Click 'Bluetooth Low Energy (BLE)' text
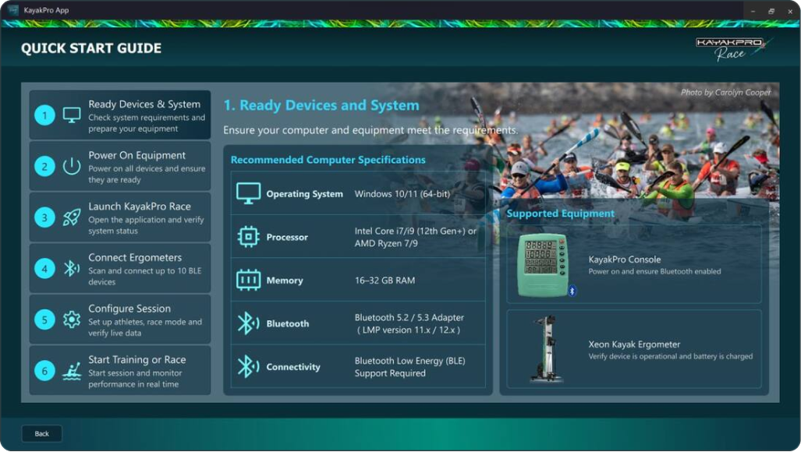The image size is (801, 452). coord(409,361)
